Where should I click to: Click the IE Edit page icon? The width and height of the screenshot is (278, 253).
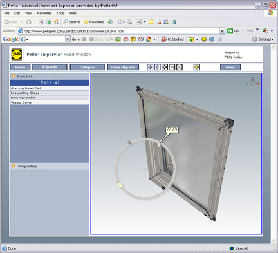(x=139, y=22)
